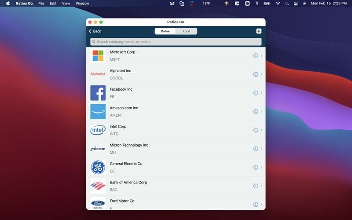Select ticker code BAC
The width and height of the screenshot is (352, 220).
click(x=114, y=190)
